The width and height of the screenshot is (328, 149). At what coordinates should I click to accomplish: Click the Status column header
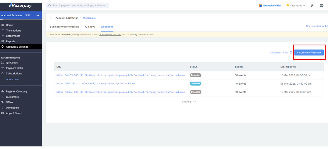click(194, 67)
